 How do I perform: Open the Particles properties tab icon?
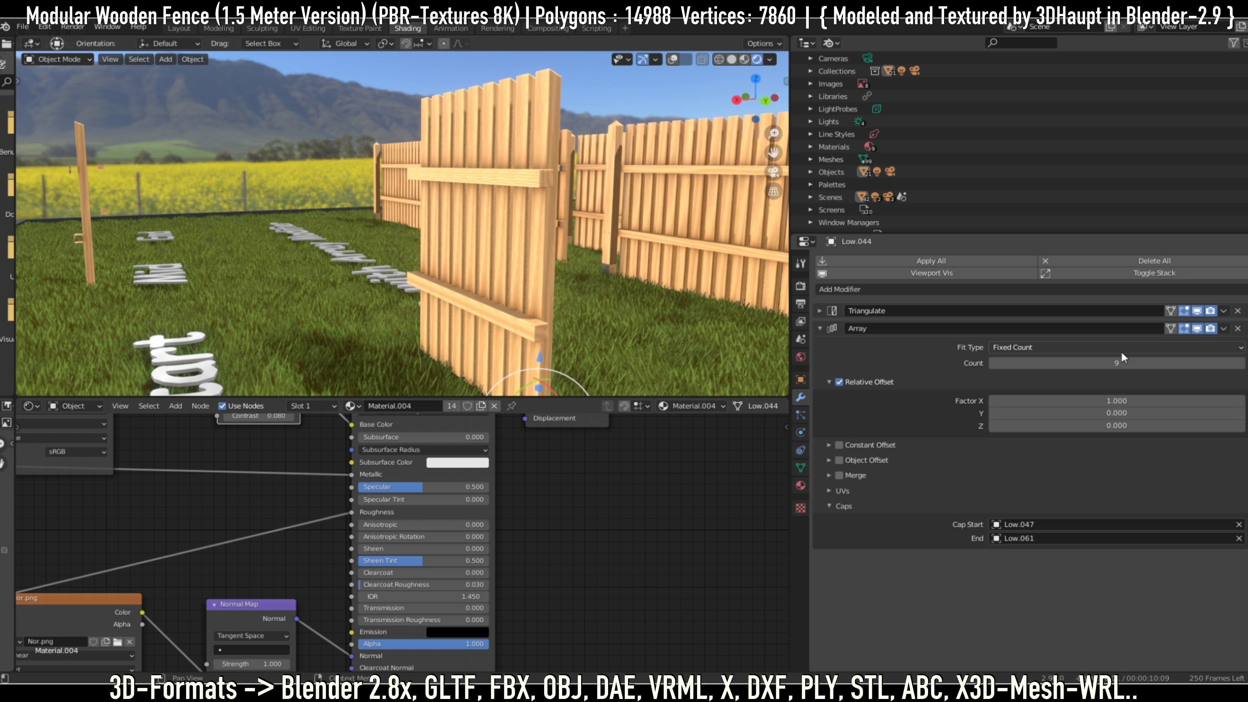800,415
